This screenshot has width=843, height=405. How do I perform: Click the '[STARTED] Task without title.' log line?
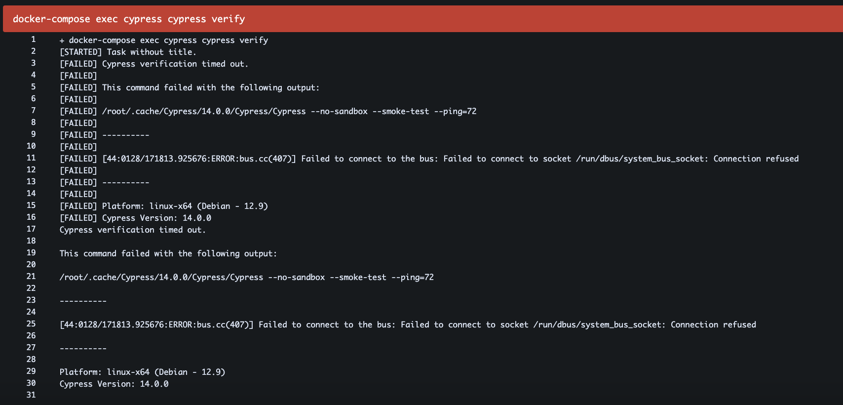128,52
